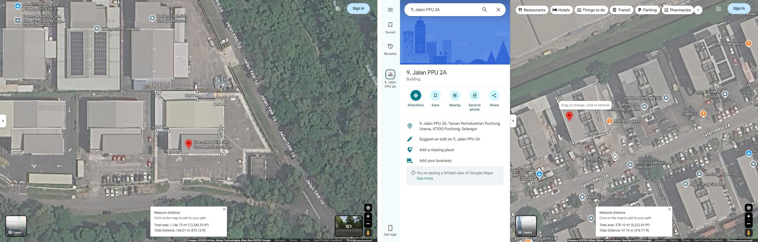Get Directions to 9, Jalan PPU 2A
Viewport: 758px width, 242px height.
tap(415, 99)
